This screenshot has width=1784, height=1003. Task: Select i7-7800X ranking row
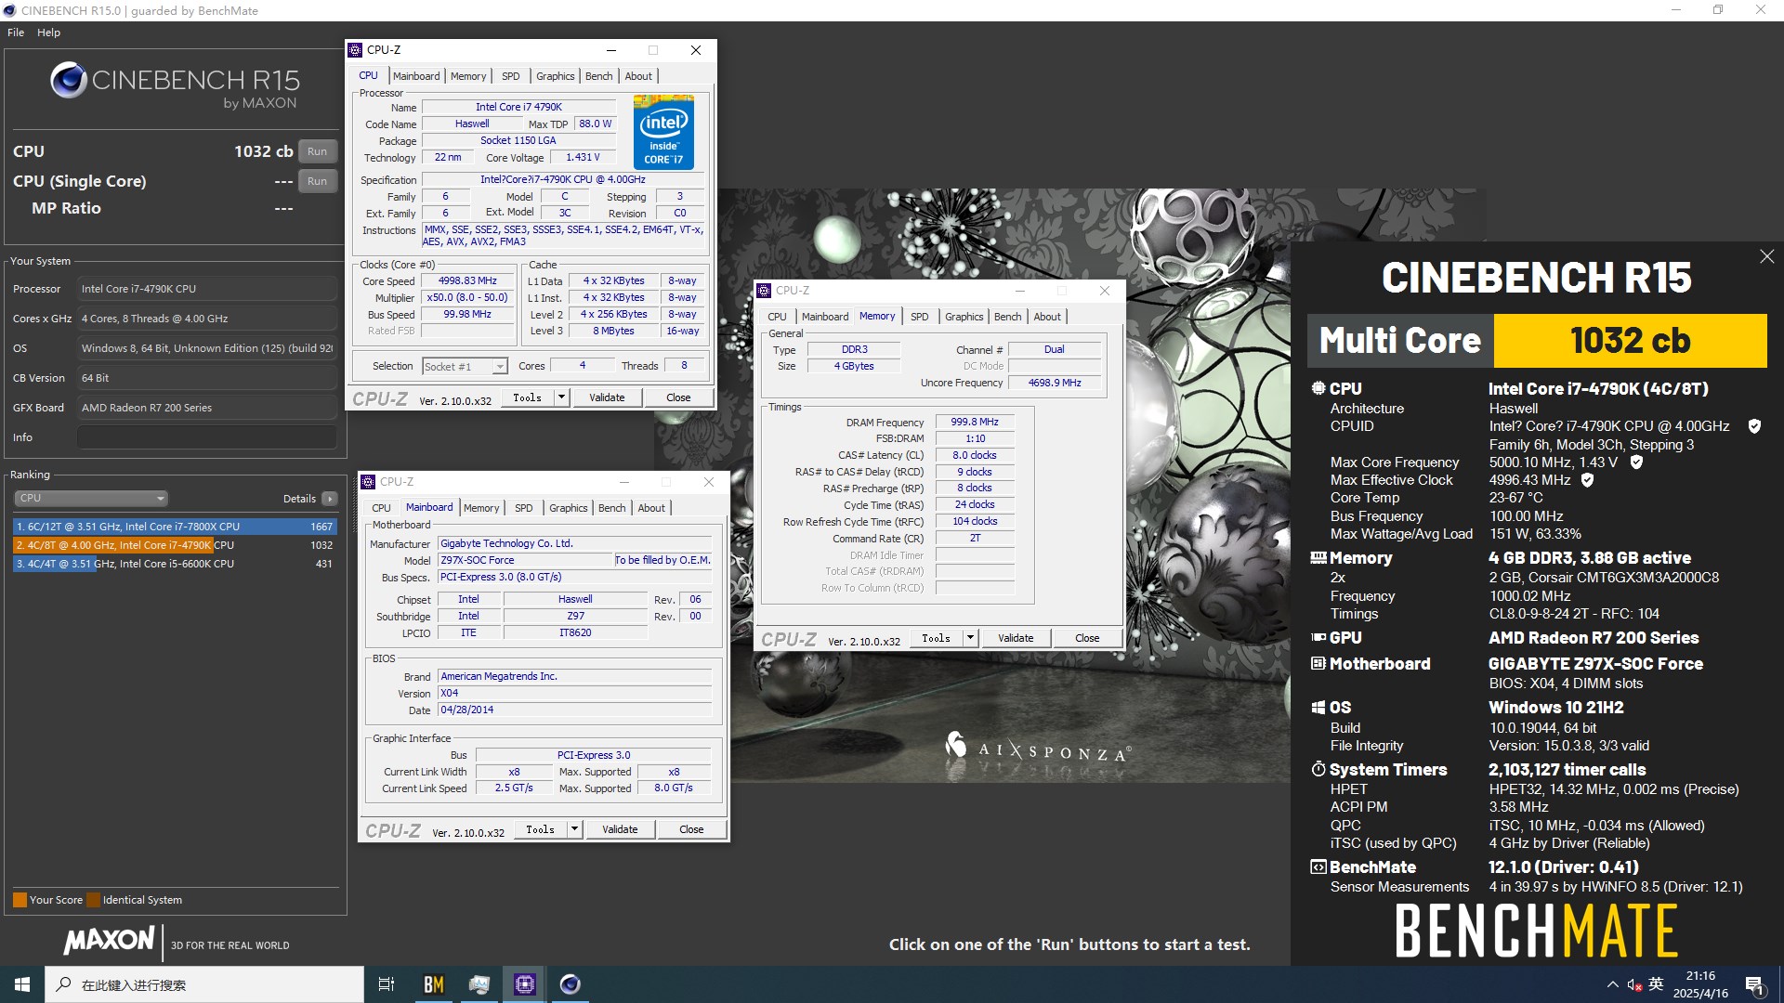point(175,527)
